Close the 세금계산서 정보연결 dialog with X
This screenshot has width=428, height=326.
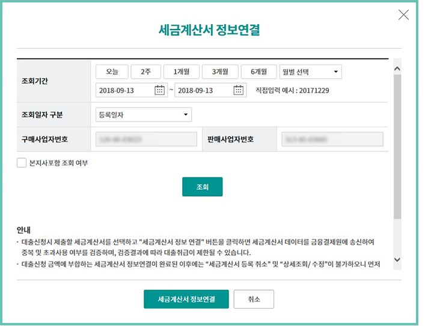point(403,15)
